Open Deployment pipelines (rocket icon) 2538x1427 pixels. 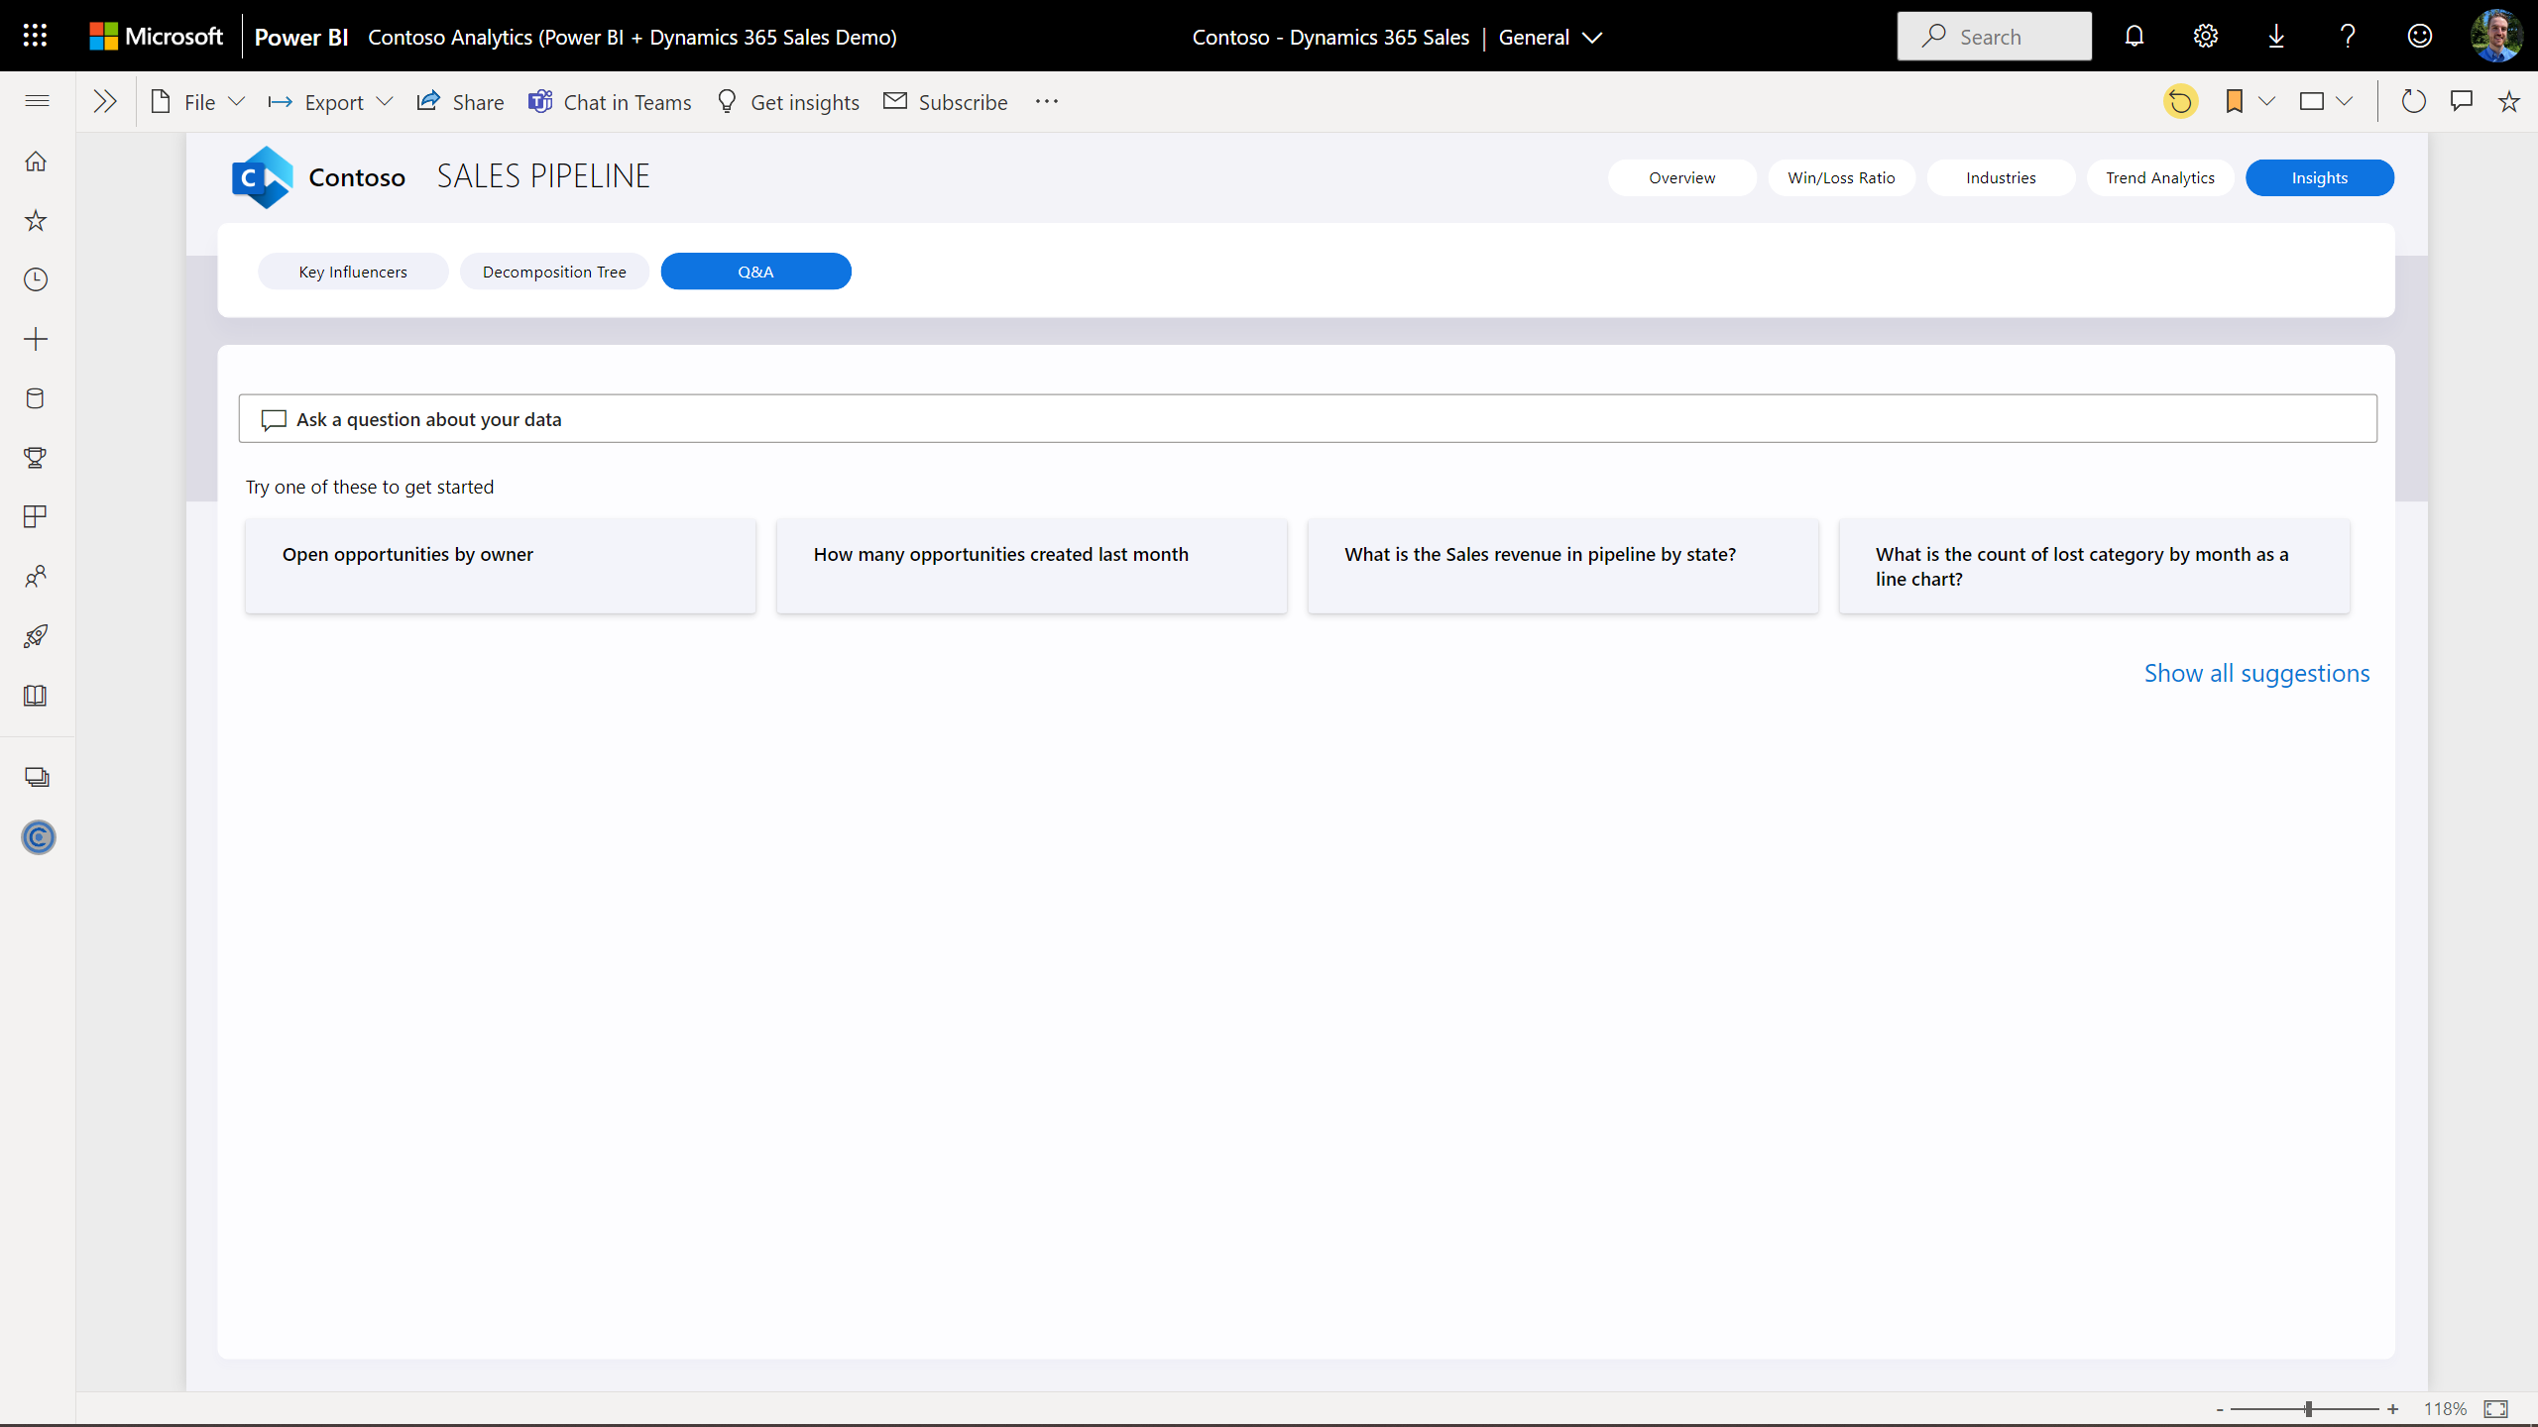pyautogui.click(x=36, y=635)
